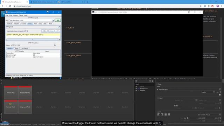Select the Headers tab in HTTP Response

click(x=10, y=48)
